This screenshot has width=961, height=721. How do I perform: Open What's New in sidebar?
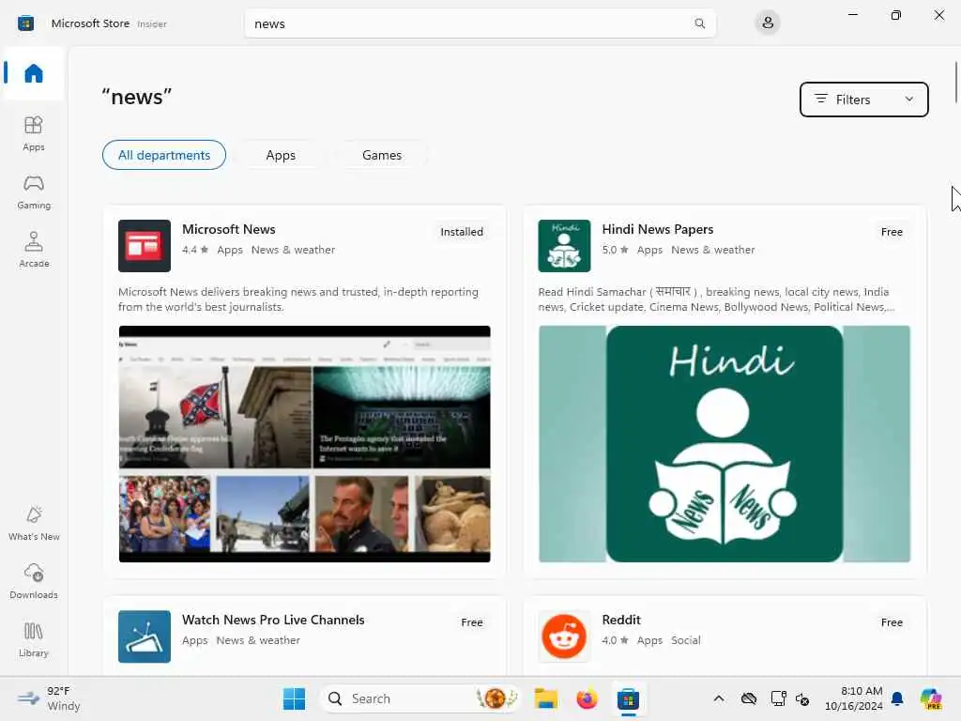(34, 524)
